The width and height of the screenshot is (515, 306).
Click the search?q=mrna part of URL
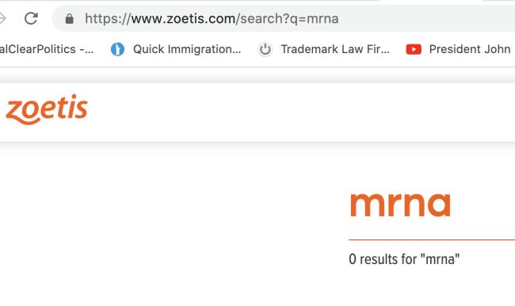(289, 19)
